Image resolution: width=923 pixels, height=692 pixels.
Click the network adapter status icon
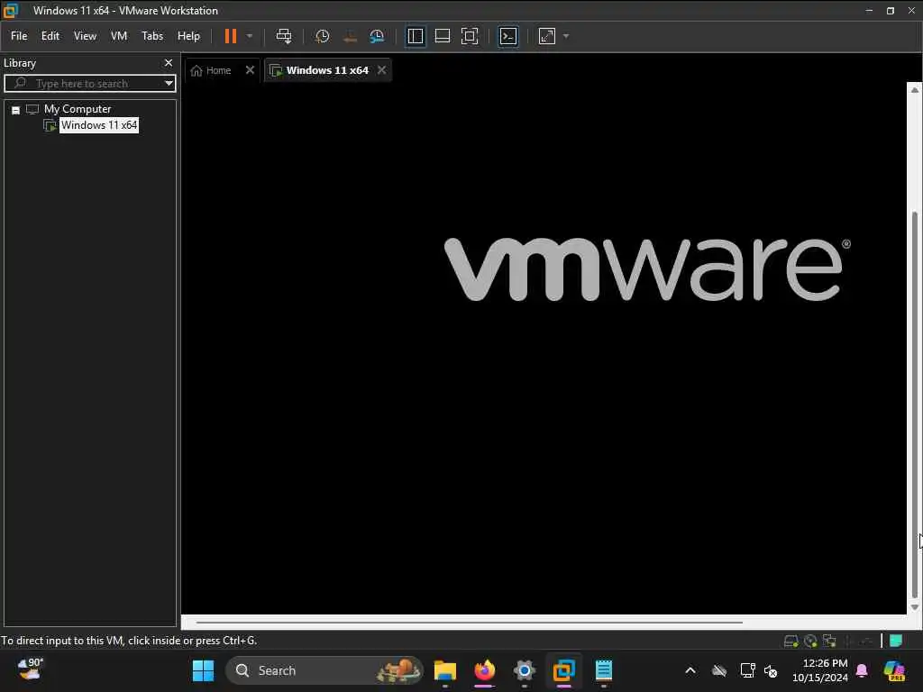click(x=829, y=641)
